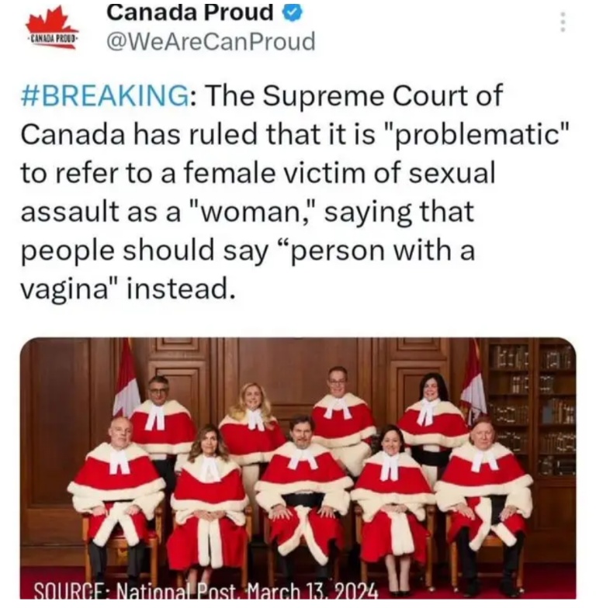
Task: Click the tweet body text about Supreme Court
Action: pyautogui.click(x=295, y=192)
